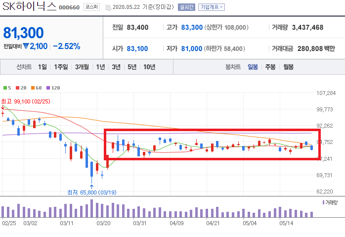Screen dimensions: 345x237
Task: Click the 거래대금 value 280,808 백만
Action: (x=316, y=48)
